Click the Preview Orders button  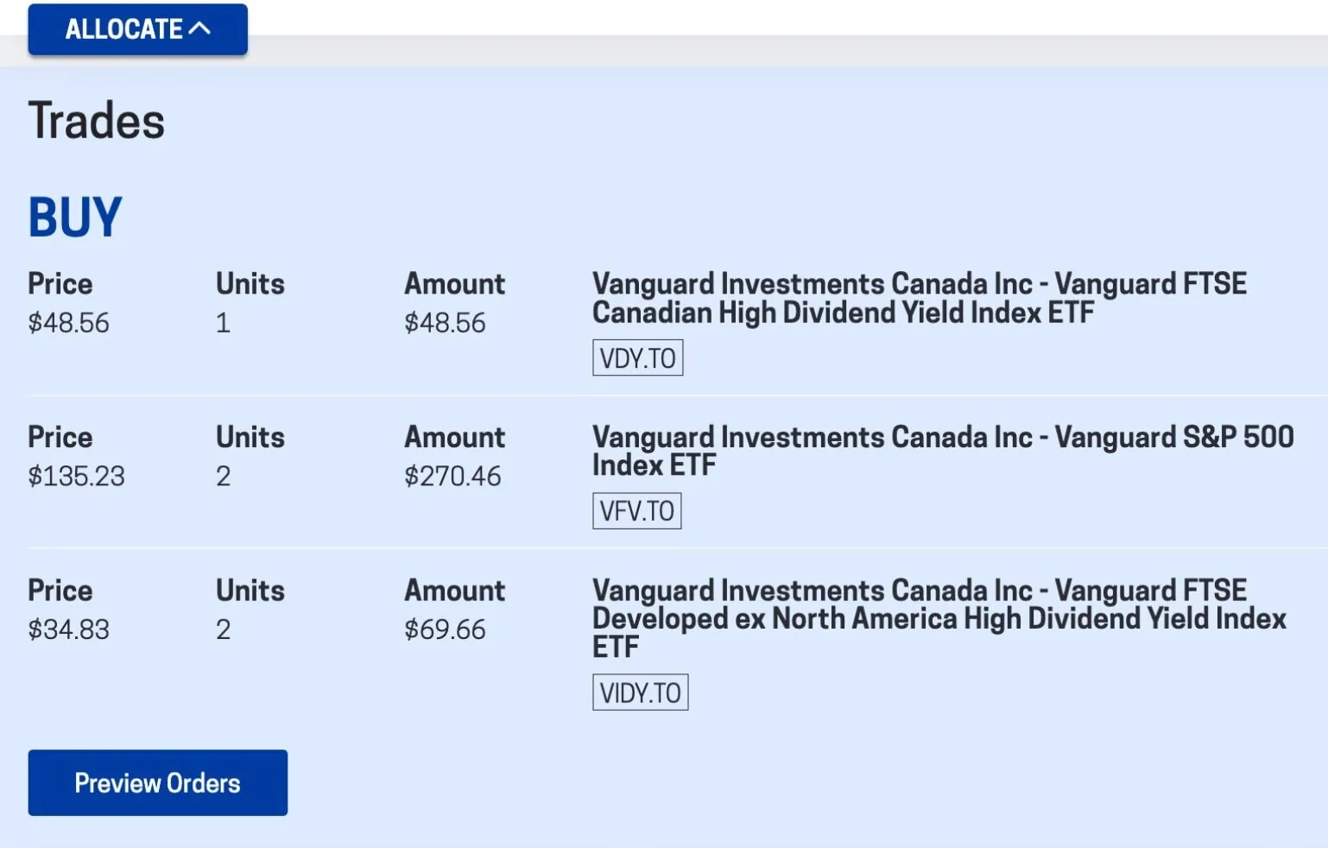[157, 782]
